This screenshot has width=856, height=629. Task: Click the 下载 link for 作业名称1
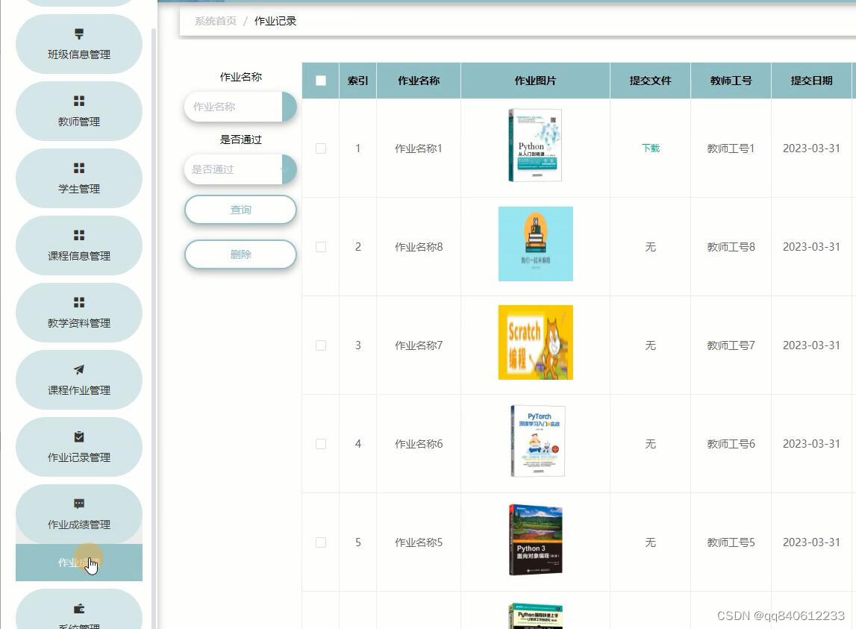click(649, 148)
